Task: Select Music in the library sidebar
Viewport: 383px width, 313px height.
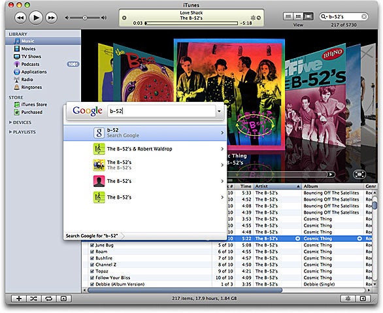Action: tap(43, 41)
